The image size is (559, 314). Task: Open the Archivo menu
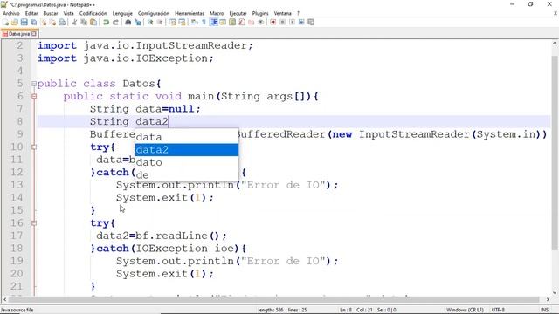[11, 13]
